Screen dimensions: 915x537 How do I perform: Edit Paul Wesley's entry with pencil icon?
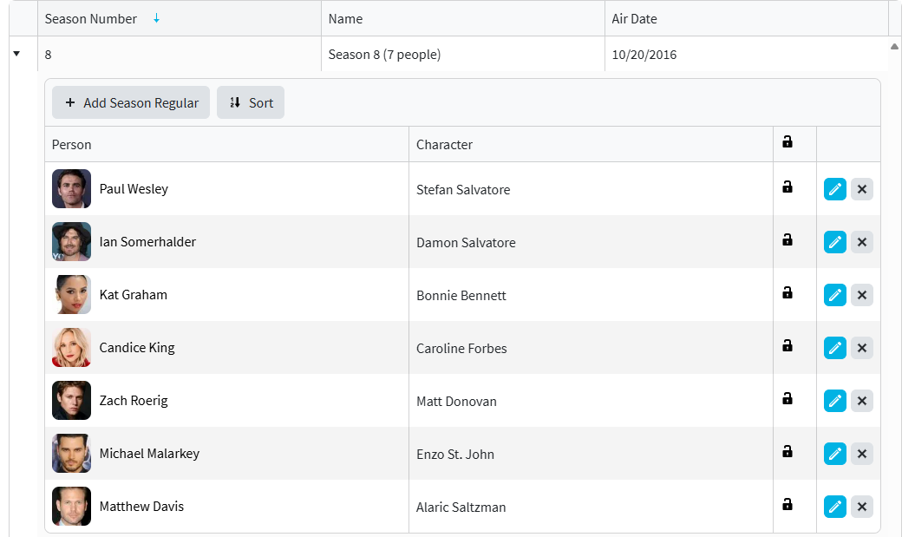[x=834, y=189]
